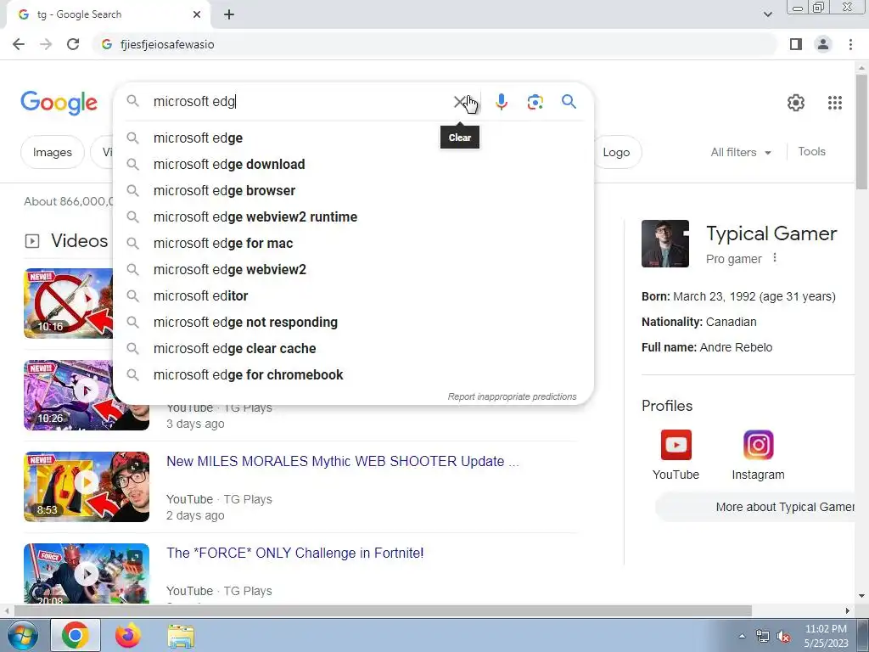Play the 10:16 video thumbnail

coord(68,303)
